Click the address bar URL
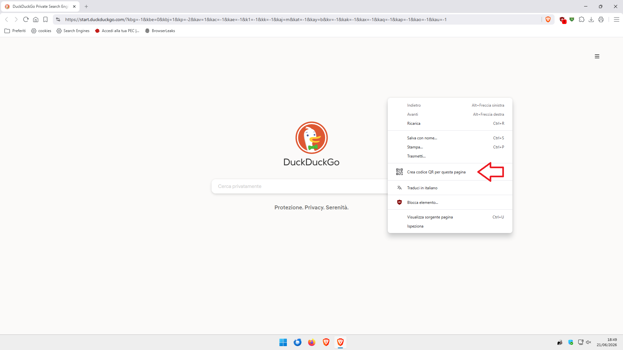The height and width of the screenshot is (350, 623). point(256,19)
